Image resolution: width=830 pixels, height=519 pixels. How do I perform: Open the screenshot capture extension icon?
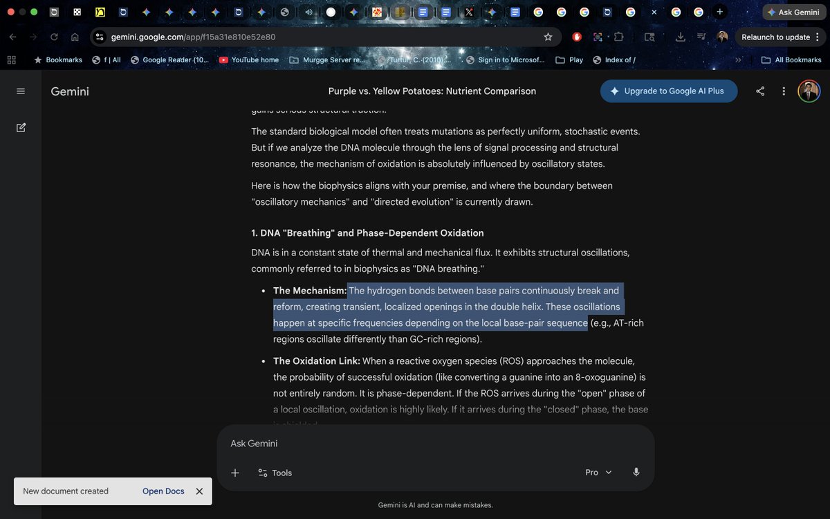coord(598,37)
